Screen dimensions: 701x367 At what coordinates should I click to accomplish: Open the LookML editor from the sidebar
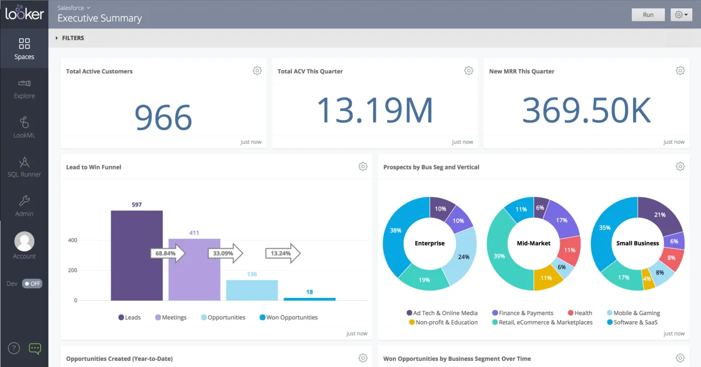24,127
